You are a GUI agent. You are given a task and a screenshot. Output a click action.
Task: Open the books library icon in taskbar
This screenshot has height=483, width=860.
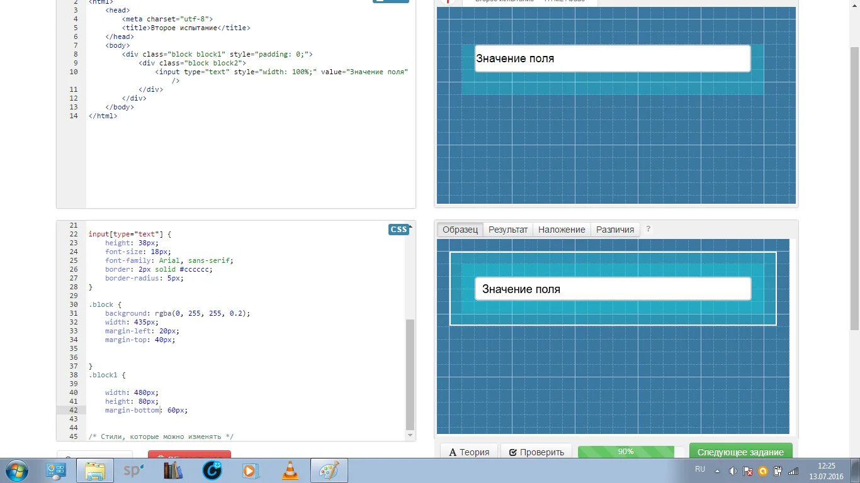[173, 470]
